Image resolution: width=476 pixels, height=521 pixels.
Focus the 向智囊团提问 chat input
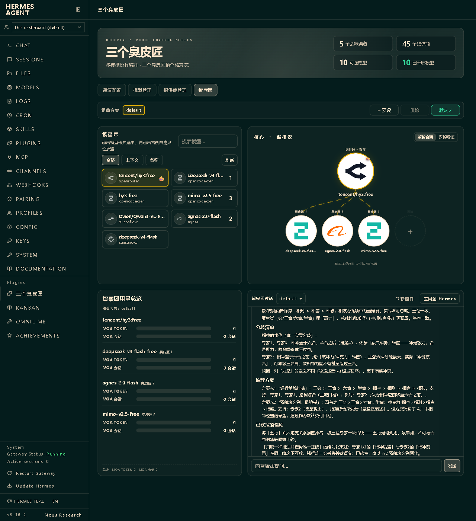tap(347, 466)
